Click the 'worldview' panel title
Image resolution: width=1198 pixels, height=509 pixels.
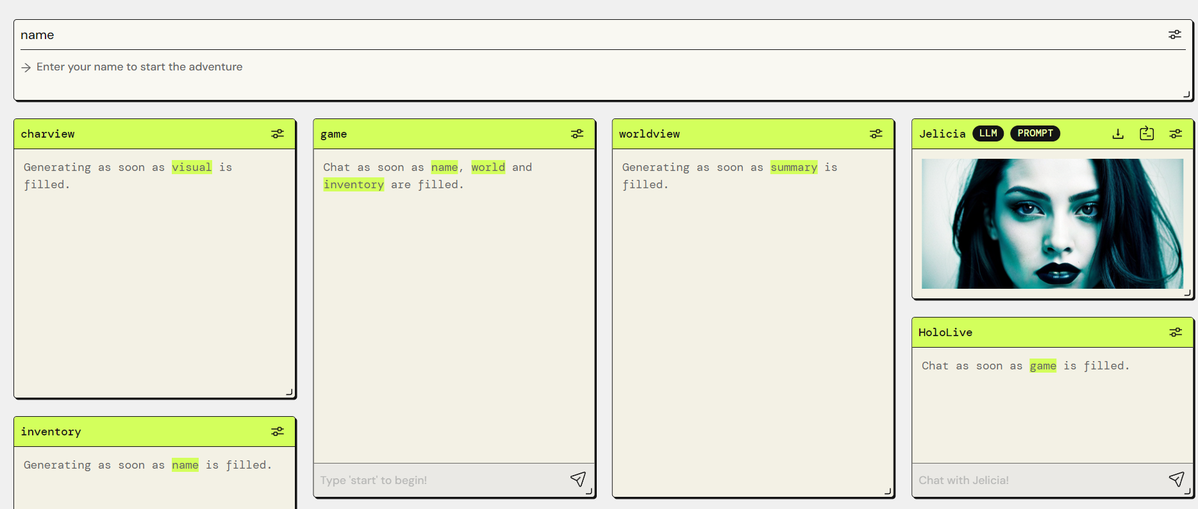click(x=649, y=134)
